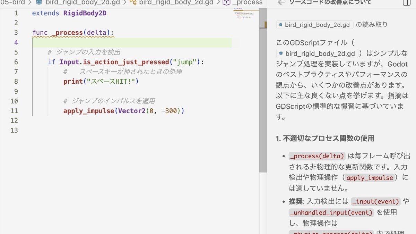Click the print call on line 8
Screen dimensions: 416x234
[x=73, y=82]
